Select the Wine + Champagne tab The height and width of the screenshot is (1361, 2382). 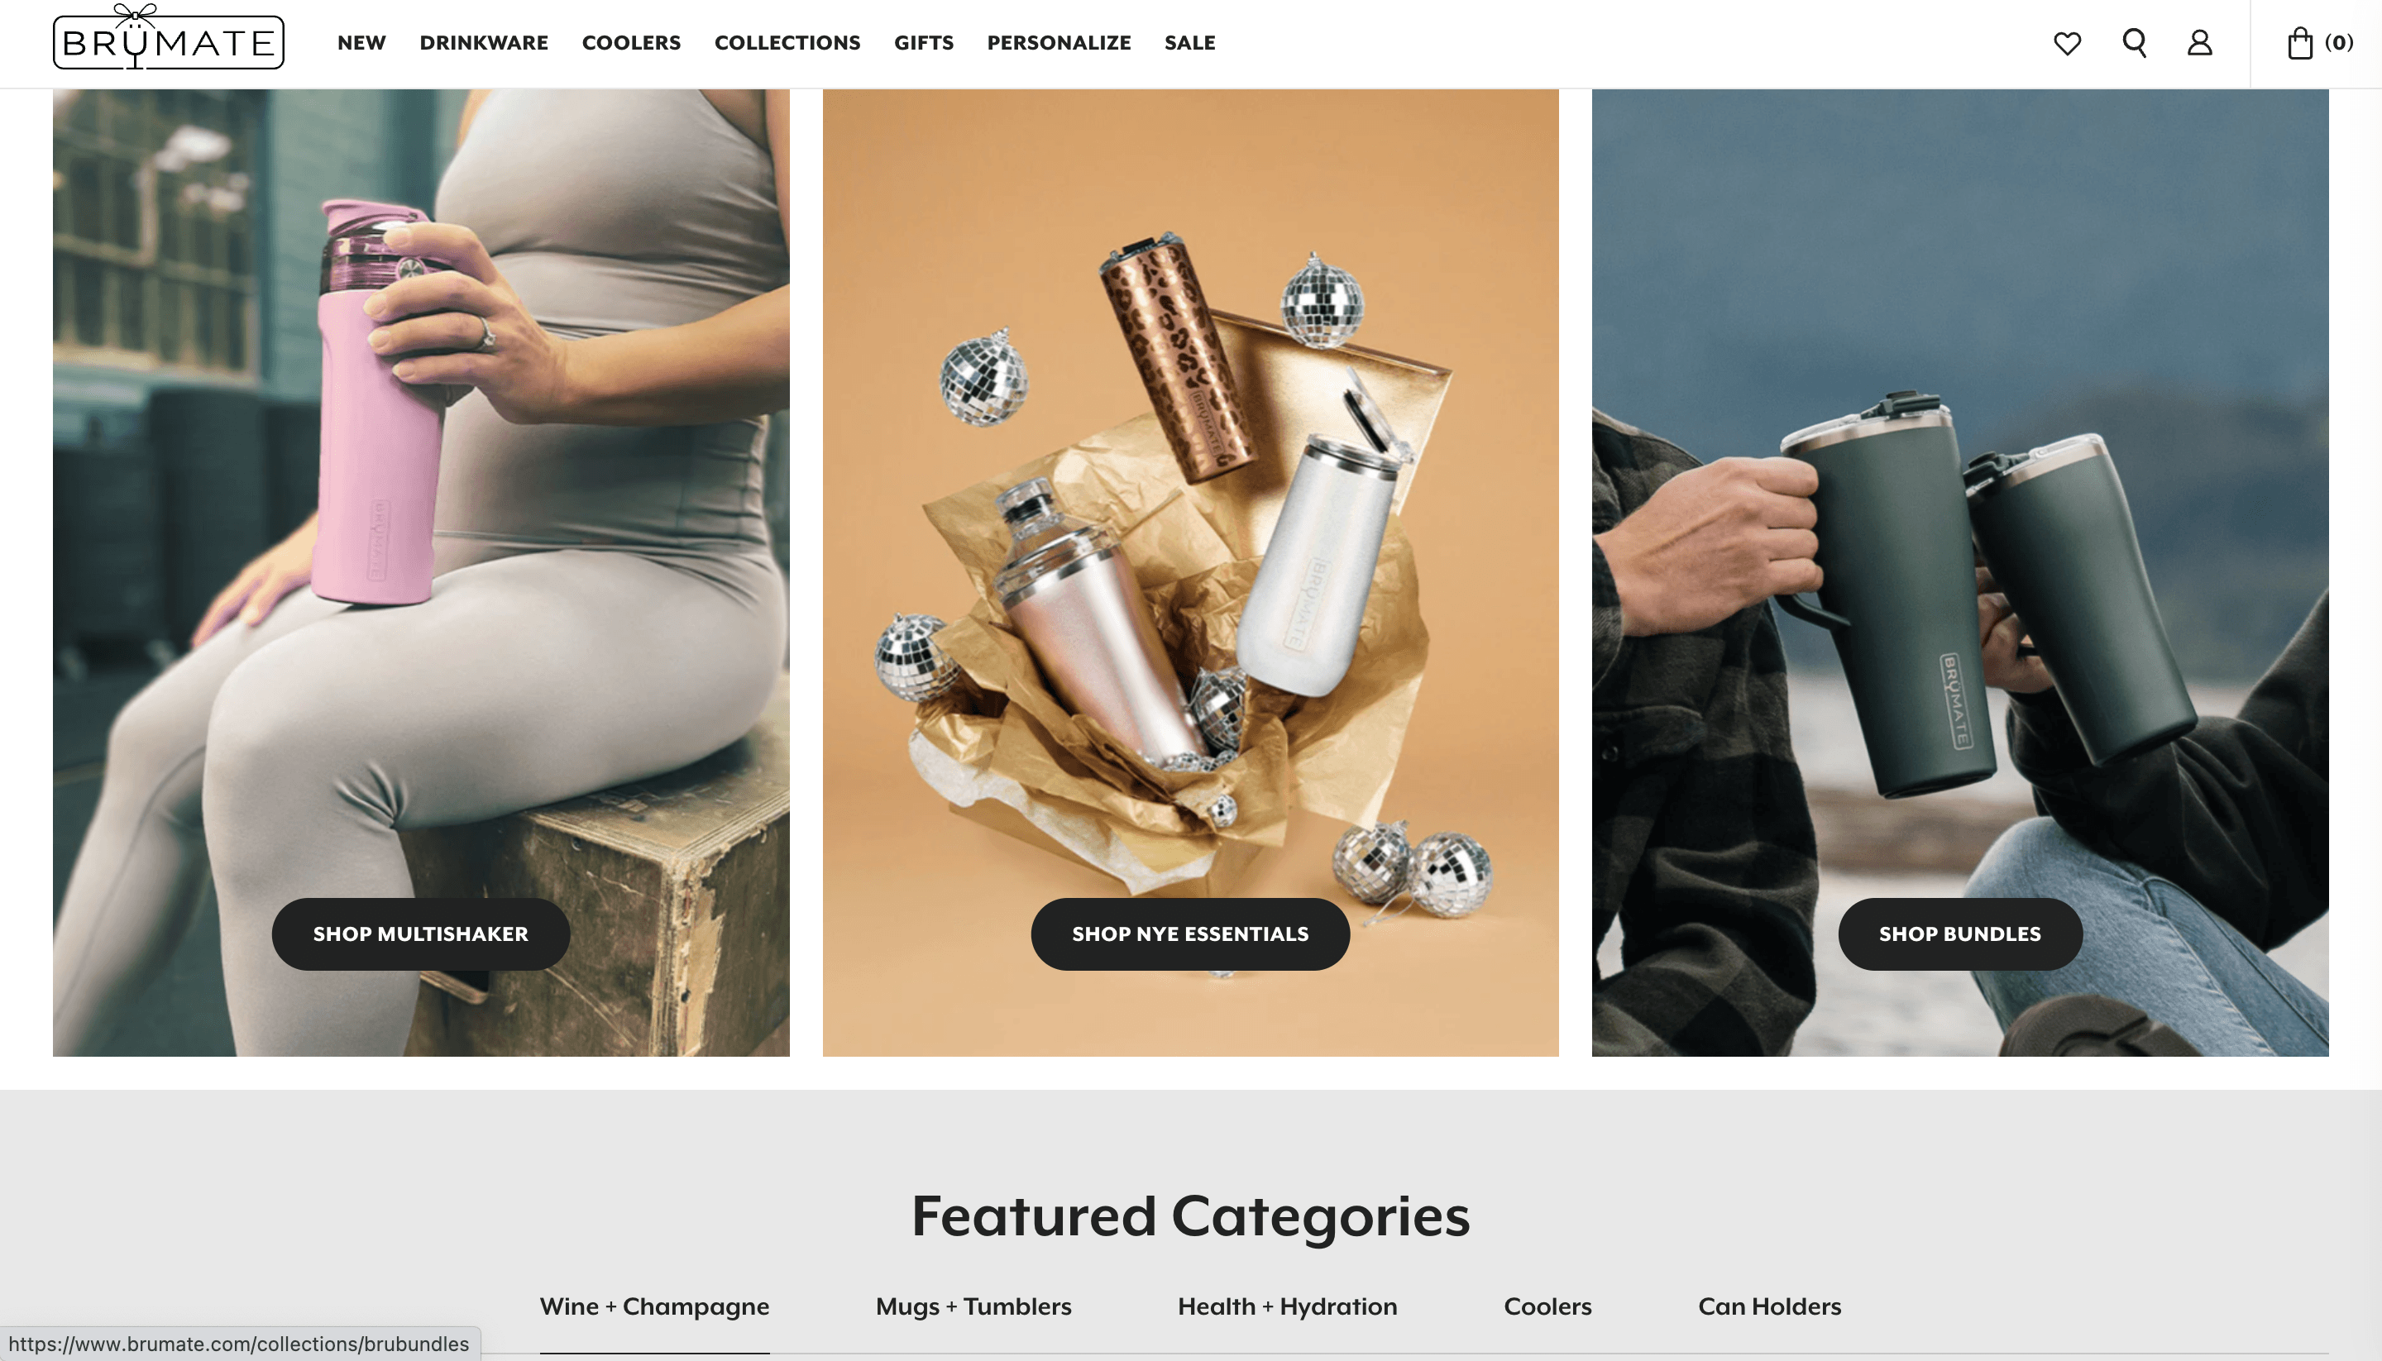point(654,1306)
